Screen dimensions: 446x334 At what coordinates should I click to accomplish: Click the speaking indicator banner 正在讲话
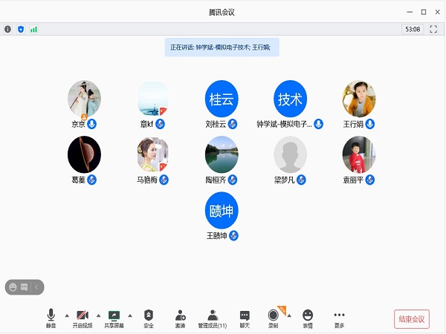click(x=222, y=48)
